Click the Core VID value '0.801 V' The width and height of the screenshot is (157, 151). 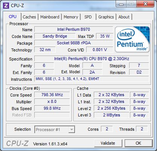coord(100,50)
